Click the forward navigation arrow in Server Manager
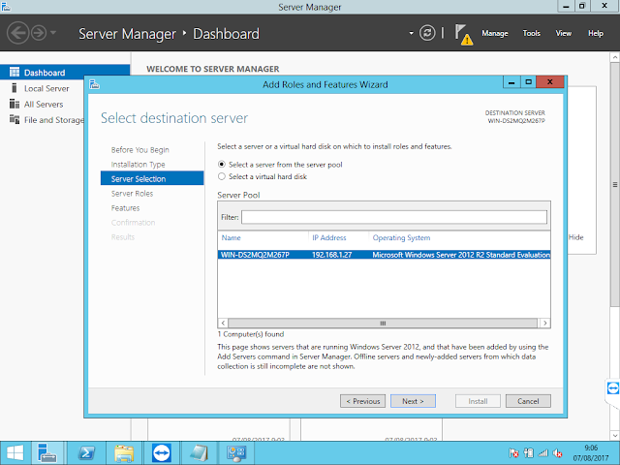 tap(39, 32)
